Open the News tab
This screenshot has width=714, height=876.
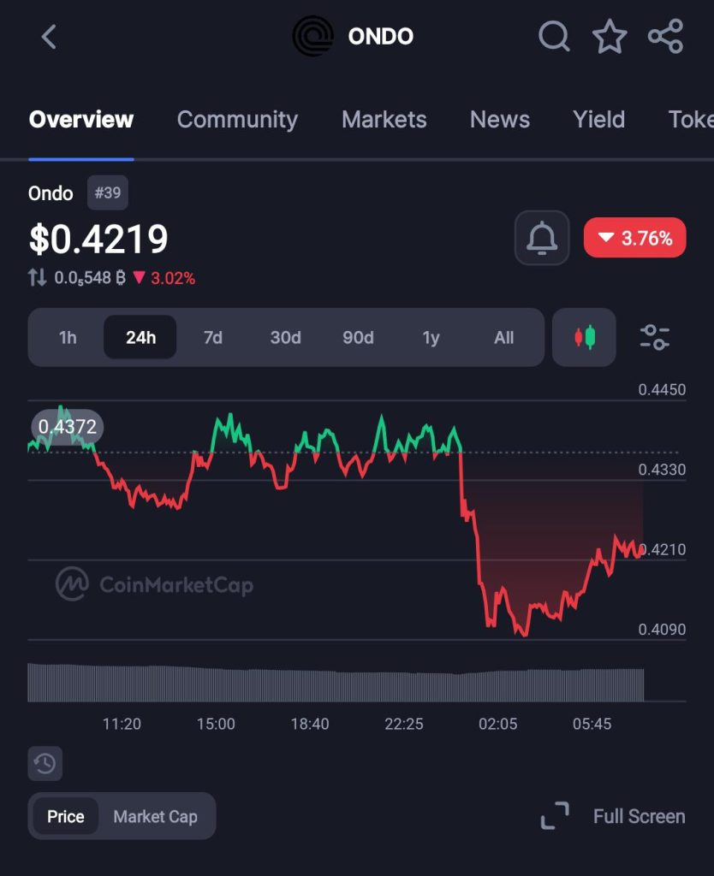(500, 120)
